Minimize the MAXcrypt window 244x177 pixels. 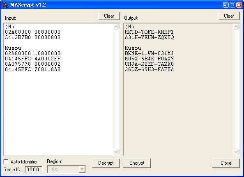point(226,5)
